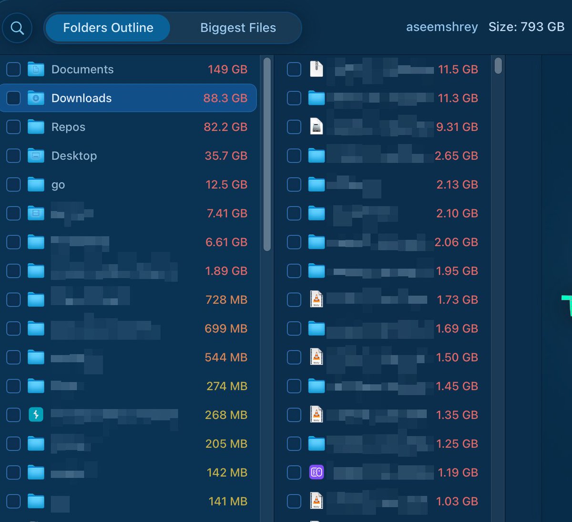Click the purple app icon, 1.19 GB
The image size is (572, 522).
point(317,472)
